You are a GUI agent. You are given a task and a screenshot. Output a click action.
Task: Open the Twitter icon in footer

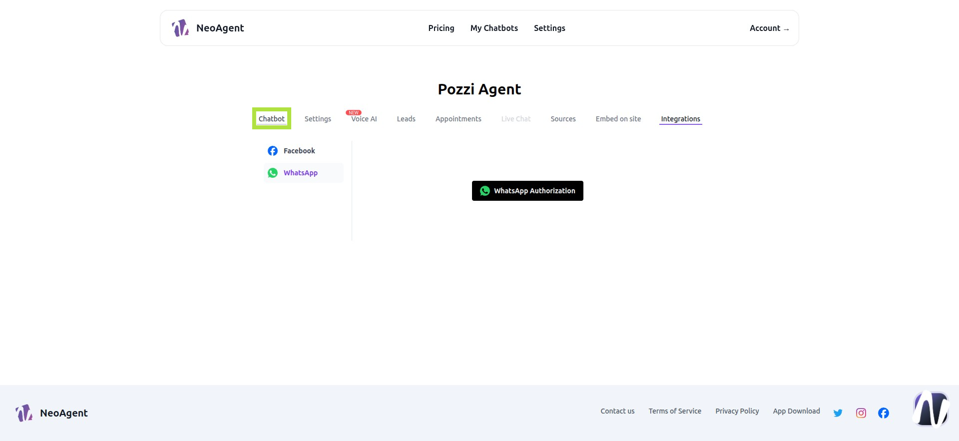838,413
